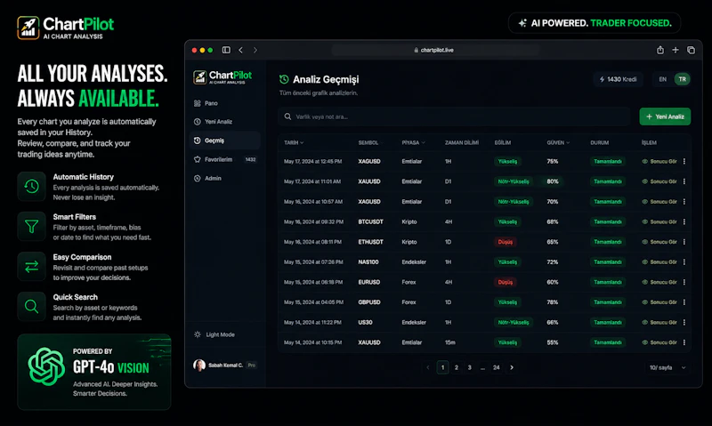Screen dimensions: 712x426
Task: Go to pagination page 3
Action: click(470, 367)
